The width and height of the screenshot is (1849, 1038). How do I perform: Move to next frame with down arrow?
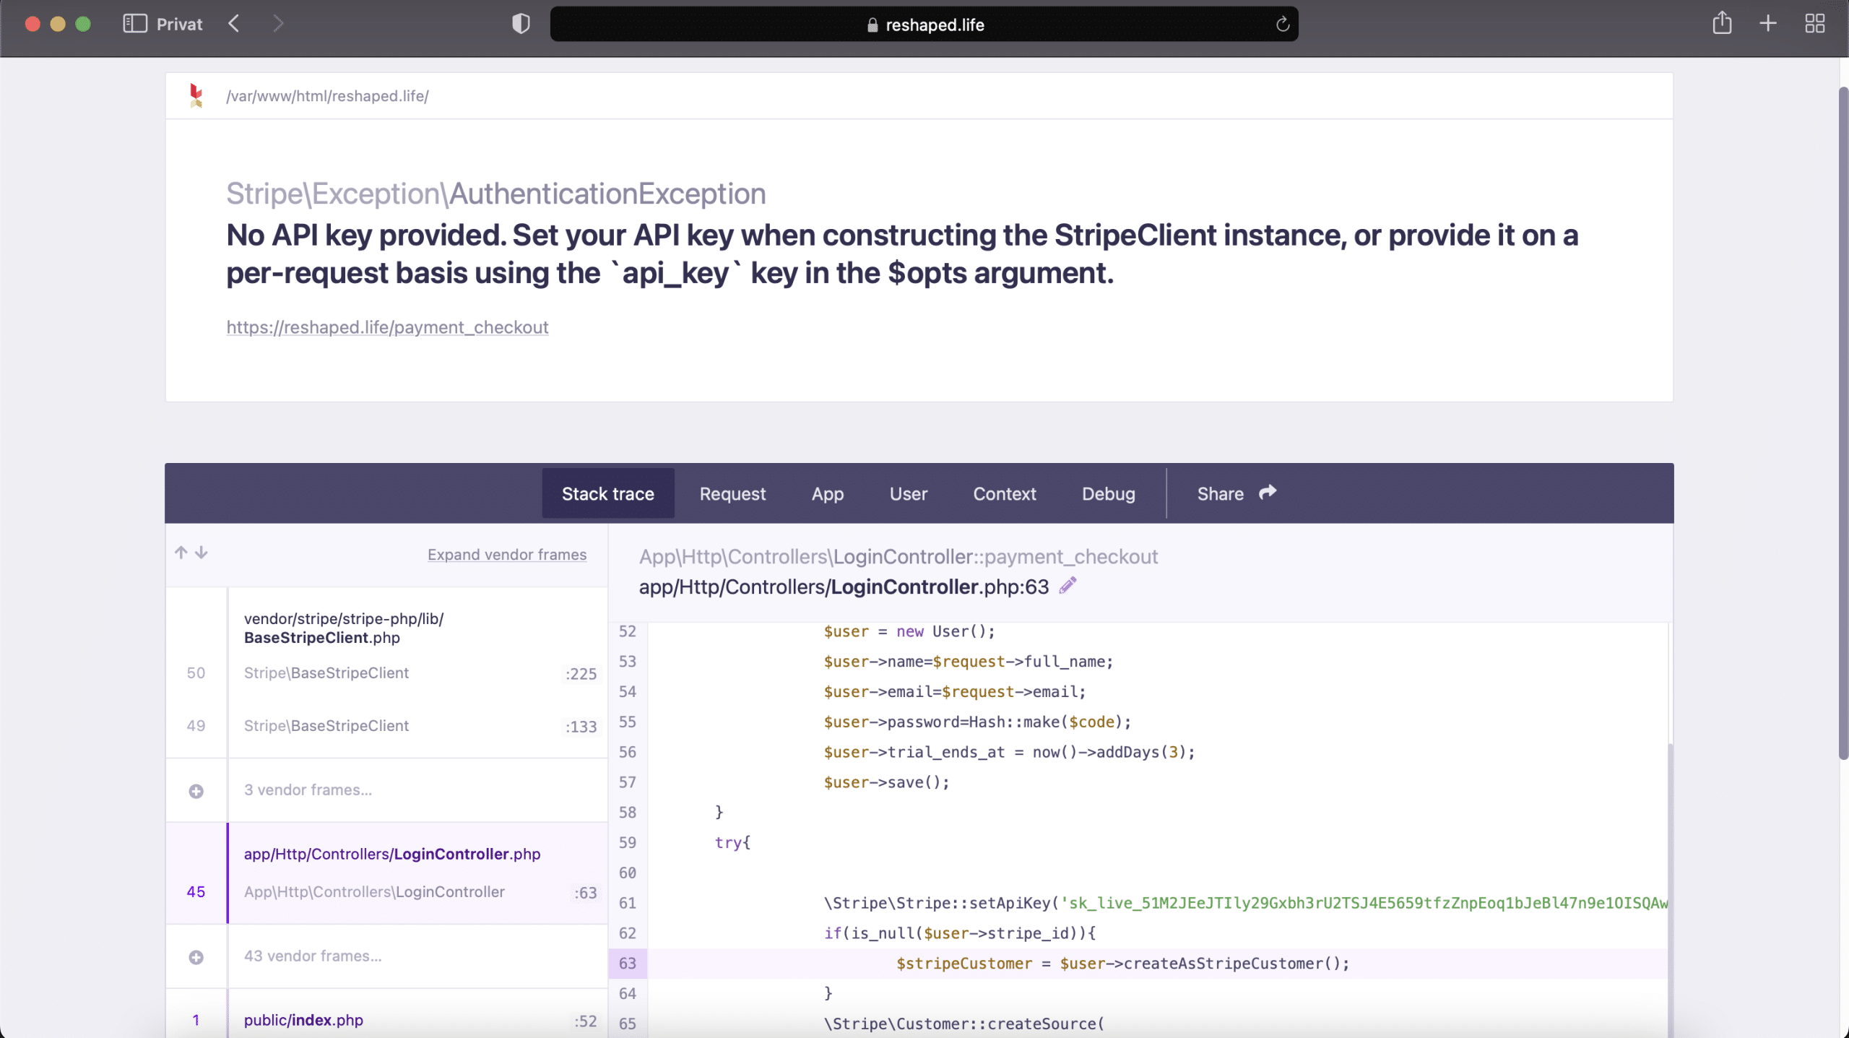[x=202, y=553]
